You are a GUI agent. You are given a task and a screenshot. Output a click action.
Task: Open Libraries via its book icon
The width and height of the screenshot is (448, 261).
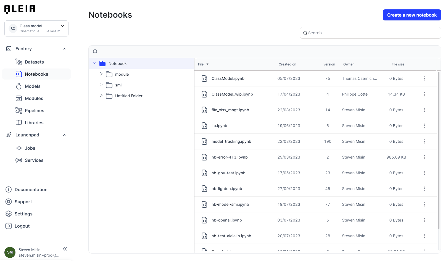(x=19, y=123)
